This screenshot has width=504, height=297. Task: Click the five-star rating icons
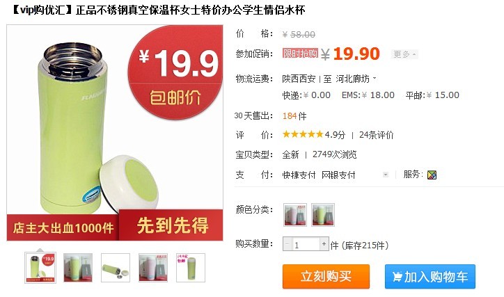coord(302,134)
